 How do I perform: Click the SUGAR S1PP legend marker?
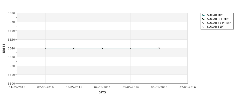[x=203, y=27]
